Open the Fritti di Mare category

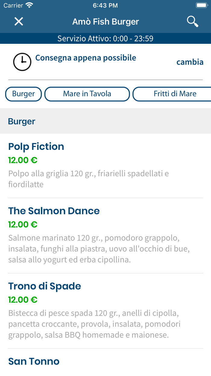(175, 94)
